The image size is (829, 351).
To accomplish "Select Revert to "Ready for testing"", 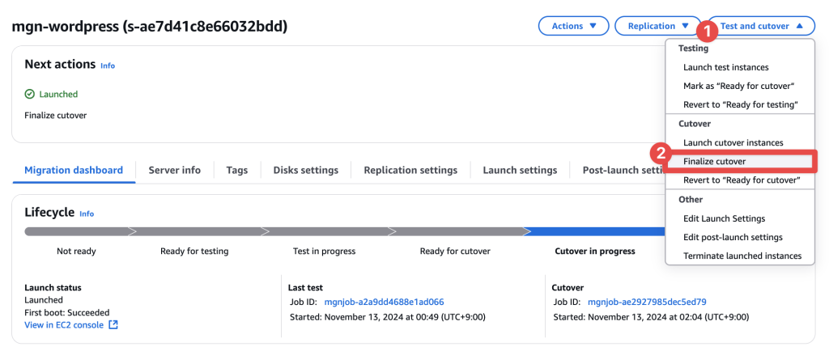I will [740, 104].
